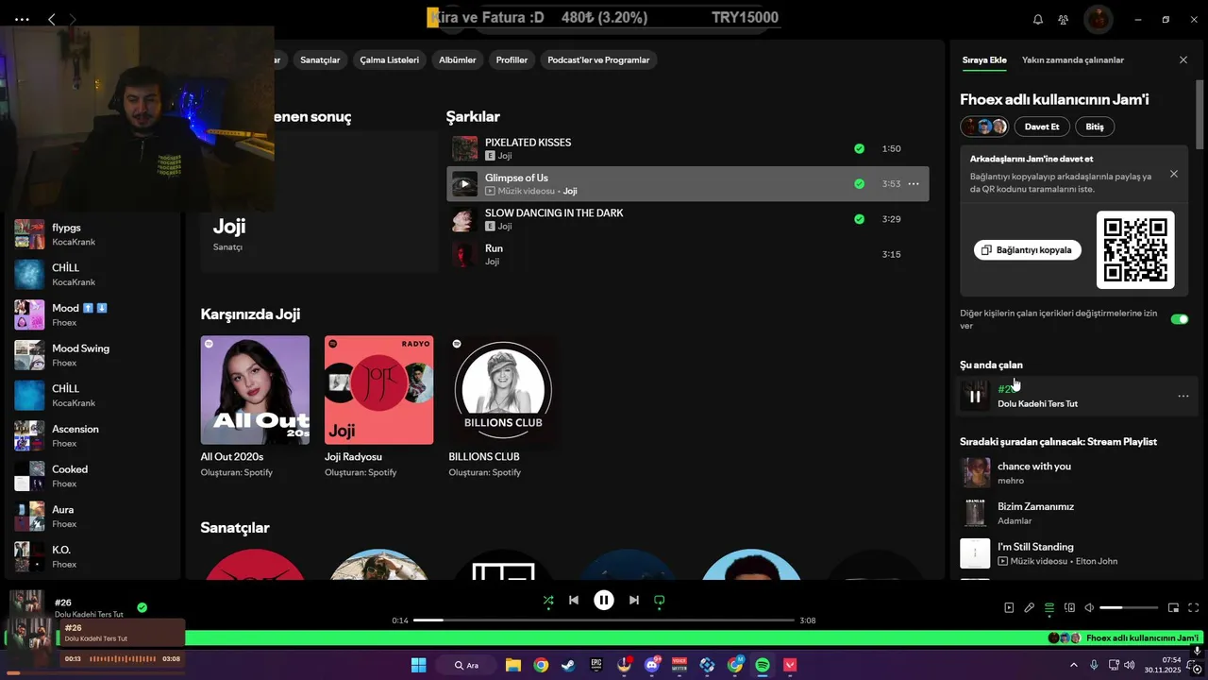1208x680 pixels.
Task: Open the Cooked playlist in library
Action: pyautogui.click(x=92, y=476)
